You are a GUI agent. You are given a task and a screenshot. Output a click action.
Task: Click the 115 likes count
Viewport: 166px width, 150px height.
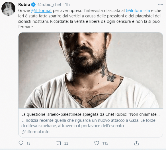click(x=105, y=143)
